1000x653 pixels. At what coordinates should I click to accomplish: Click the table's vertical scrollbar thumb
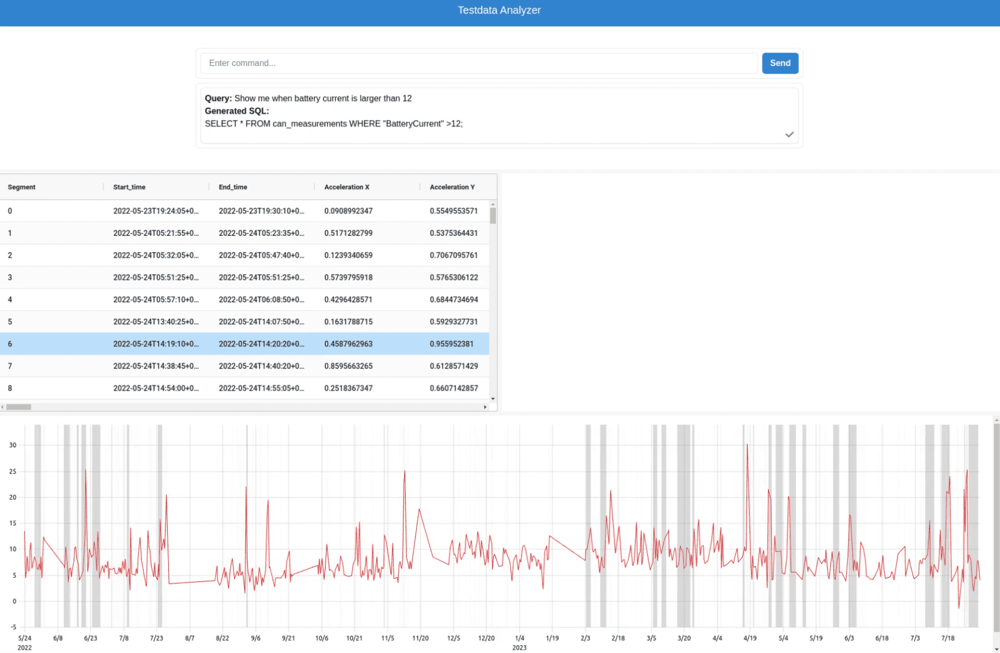(493, 216)
